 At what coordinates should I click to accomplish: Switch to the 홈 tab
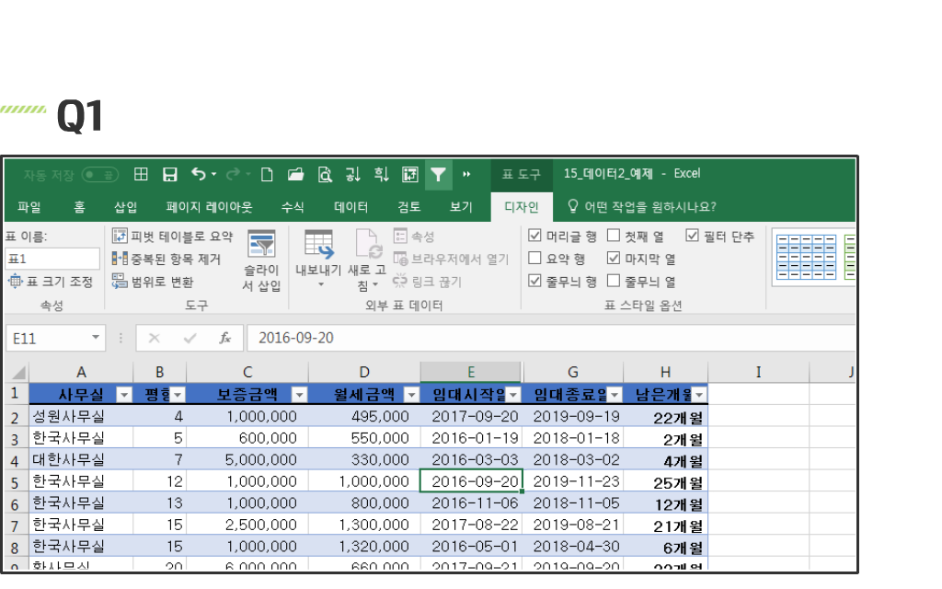pyautogui.click(x=79, y=207)
